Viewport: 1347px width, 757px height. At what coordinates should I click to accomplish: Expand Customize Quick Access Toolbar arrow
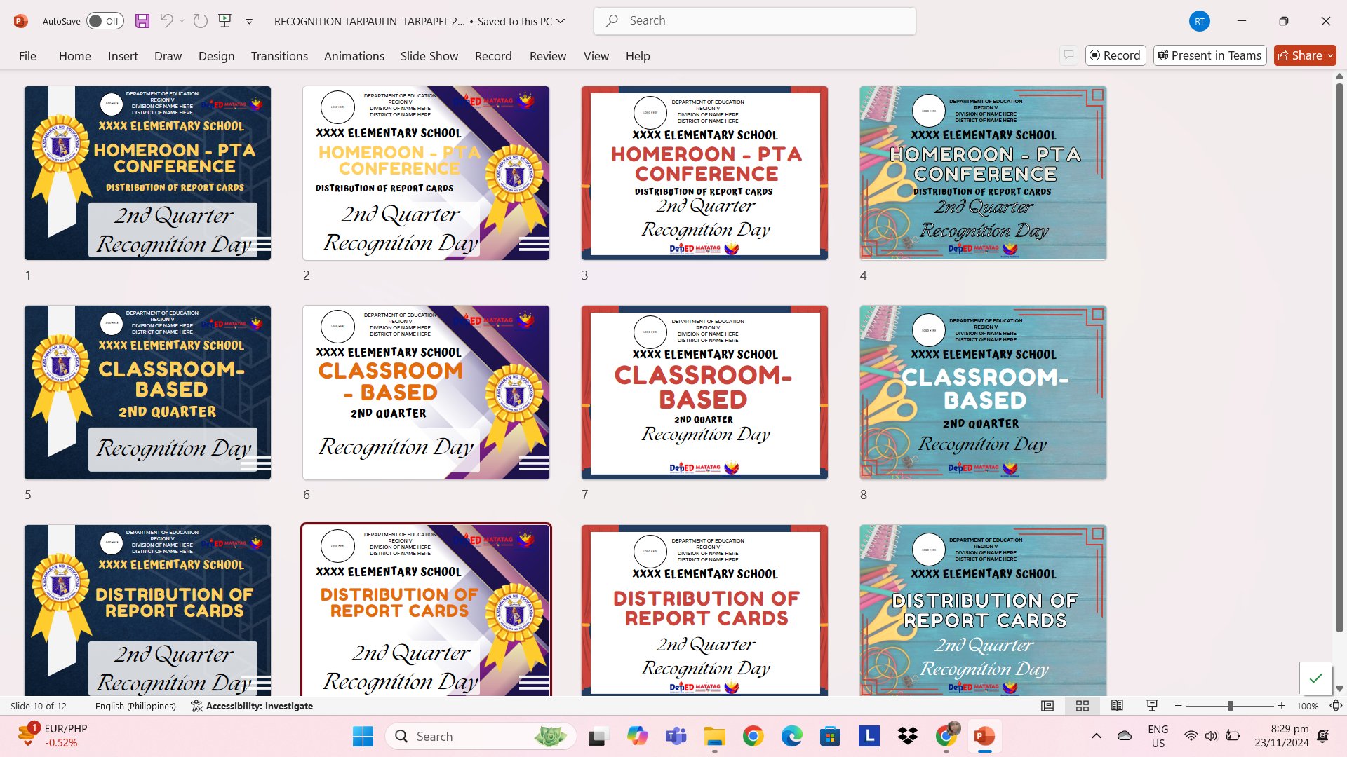[x=249, y=22]
